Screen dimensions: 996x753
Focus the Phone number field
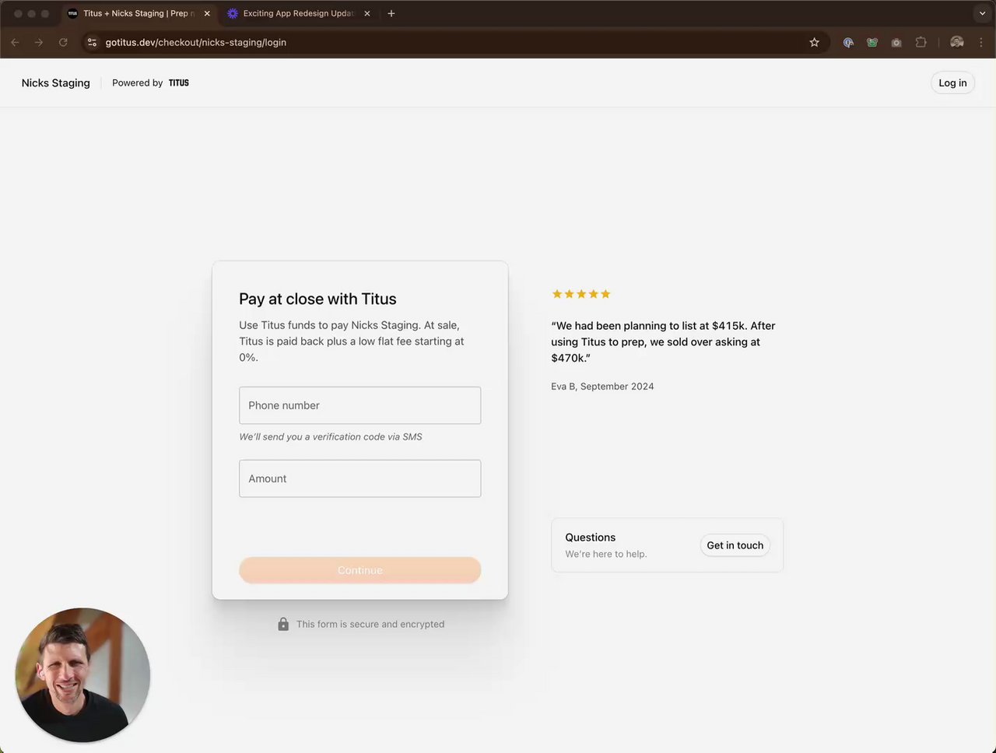point(359,405)
